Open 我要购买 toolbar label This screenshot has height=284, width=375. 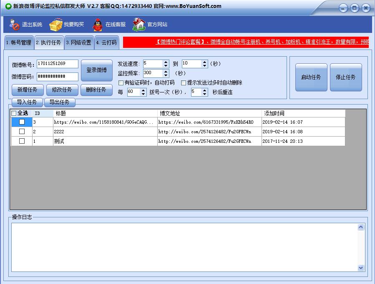coord(74,25)
